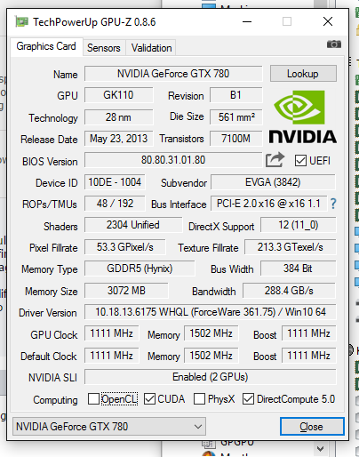This screenshot has width=359, height=457.
Task: Click the Driver Version text field
Action: coord(211,312)
